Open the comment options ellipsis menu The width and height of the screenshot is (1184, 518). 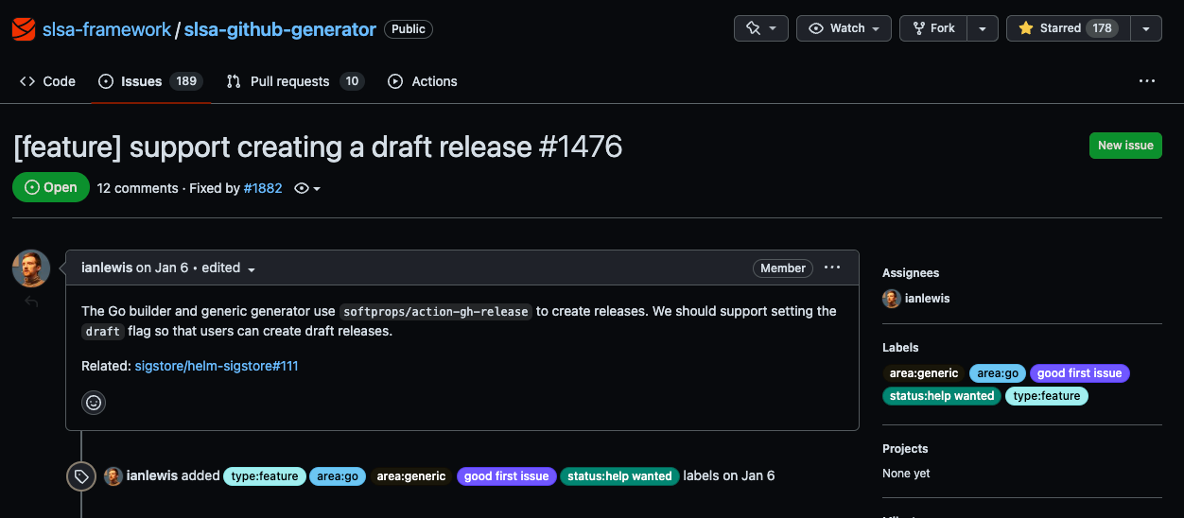(832, 268)
